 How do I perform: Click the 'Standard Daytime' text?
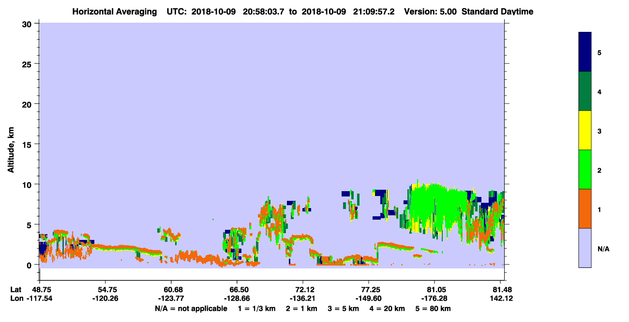pyautogui.click(x=497, y=12)
